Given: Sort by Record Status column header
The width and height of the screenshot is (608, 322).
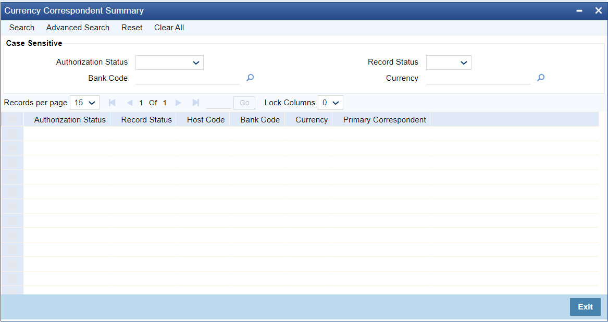Looking at the screenshot, I should click(146, 120).
